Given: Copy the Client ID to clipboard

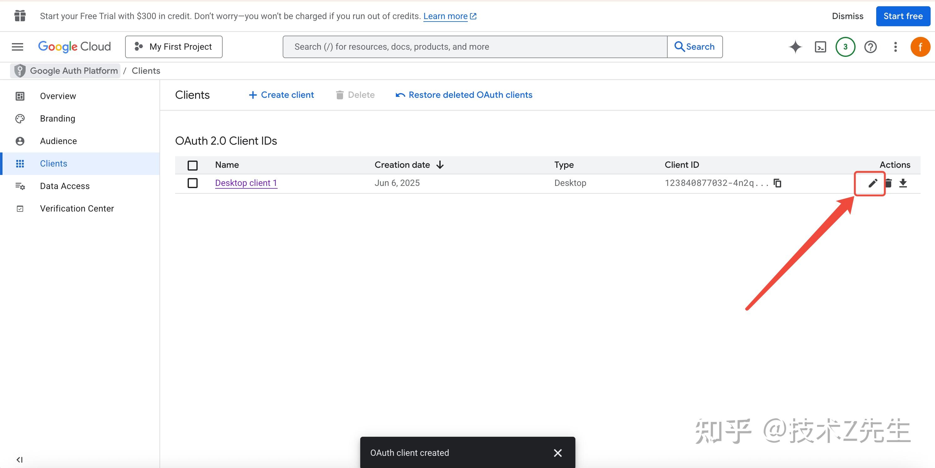Looking at the screenshot, I should [x=777, y=183].
